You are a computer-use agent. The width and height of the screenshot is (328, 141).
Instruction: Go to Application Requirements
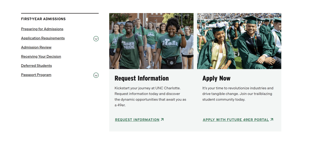[x=43, y=38]
